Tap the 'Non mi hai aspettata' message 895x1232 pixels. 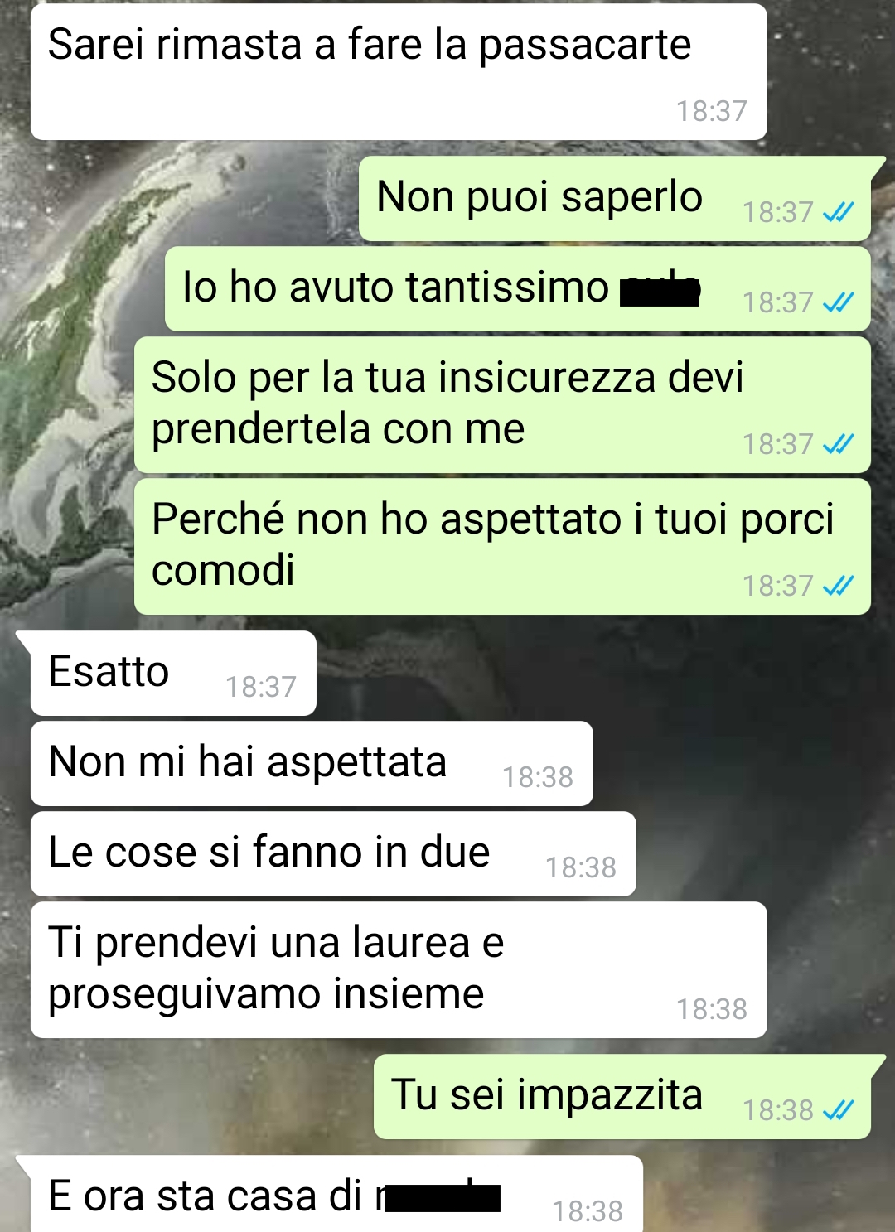312,764
